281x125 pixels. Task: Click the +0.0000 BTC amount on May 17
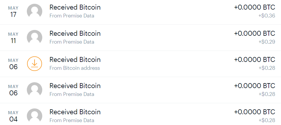point(254,7)
